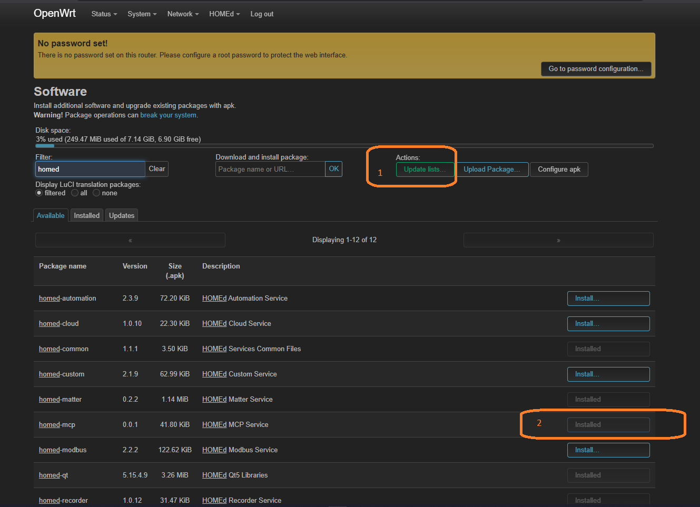700x507 pixels.
Task: Select the 'none' translation option
Action: tap(96, 193)
